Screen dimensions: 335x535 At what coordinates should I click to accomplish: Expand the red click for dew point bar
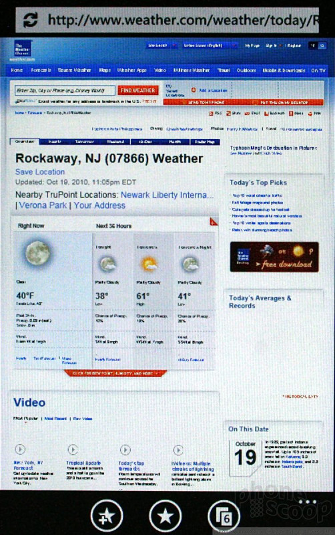[x=115, y=373]
